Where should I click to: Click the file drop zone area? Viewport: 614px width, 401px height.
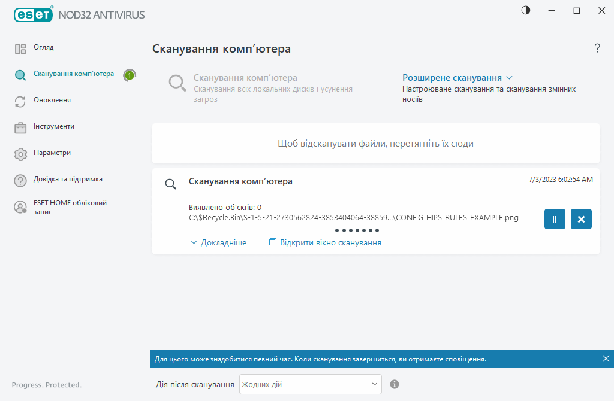[x=375, y=144]
